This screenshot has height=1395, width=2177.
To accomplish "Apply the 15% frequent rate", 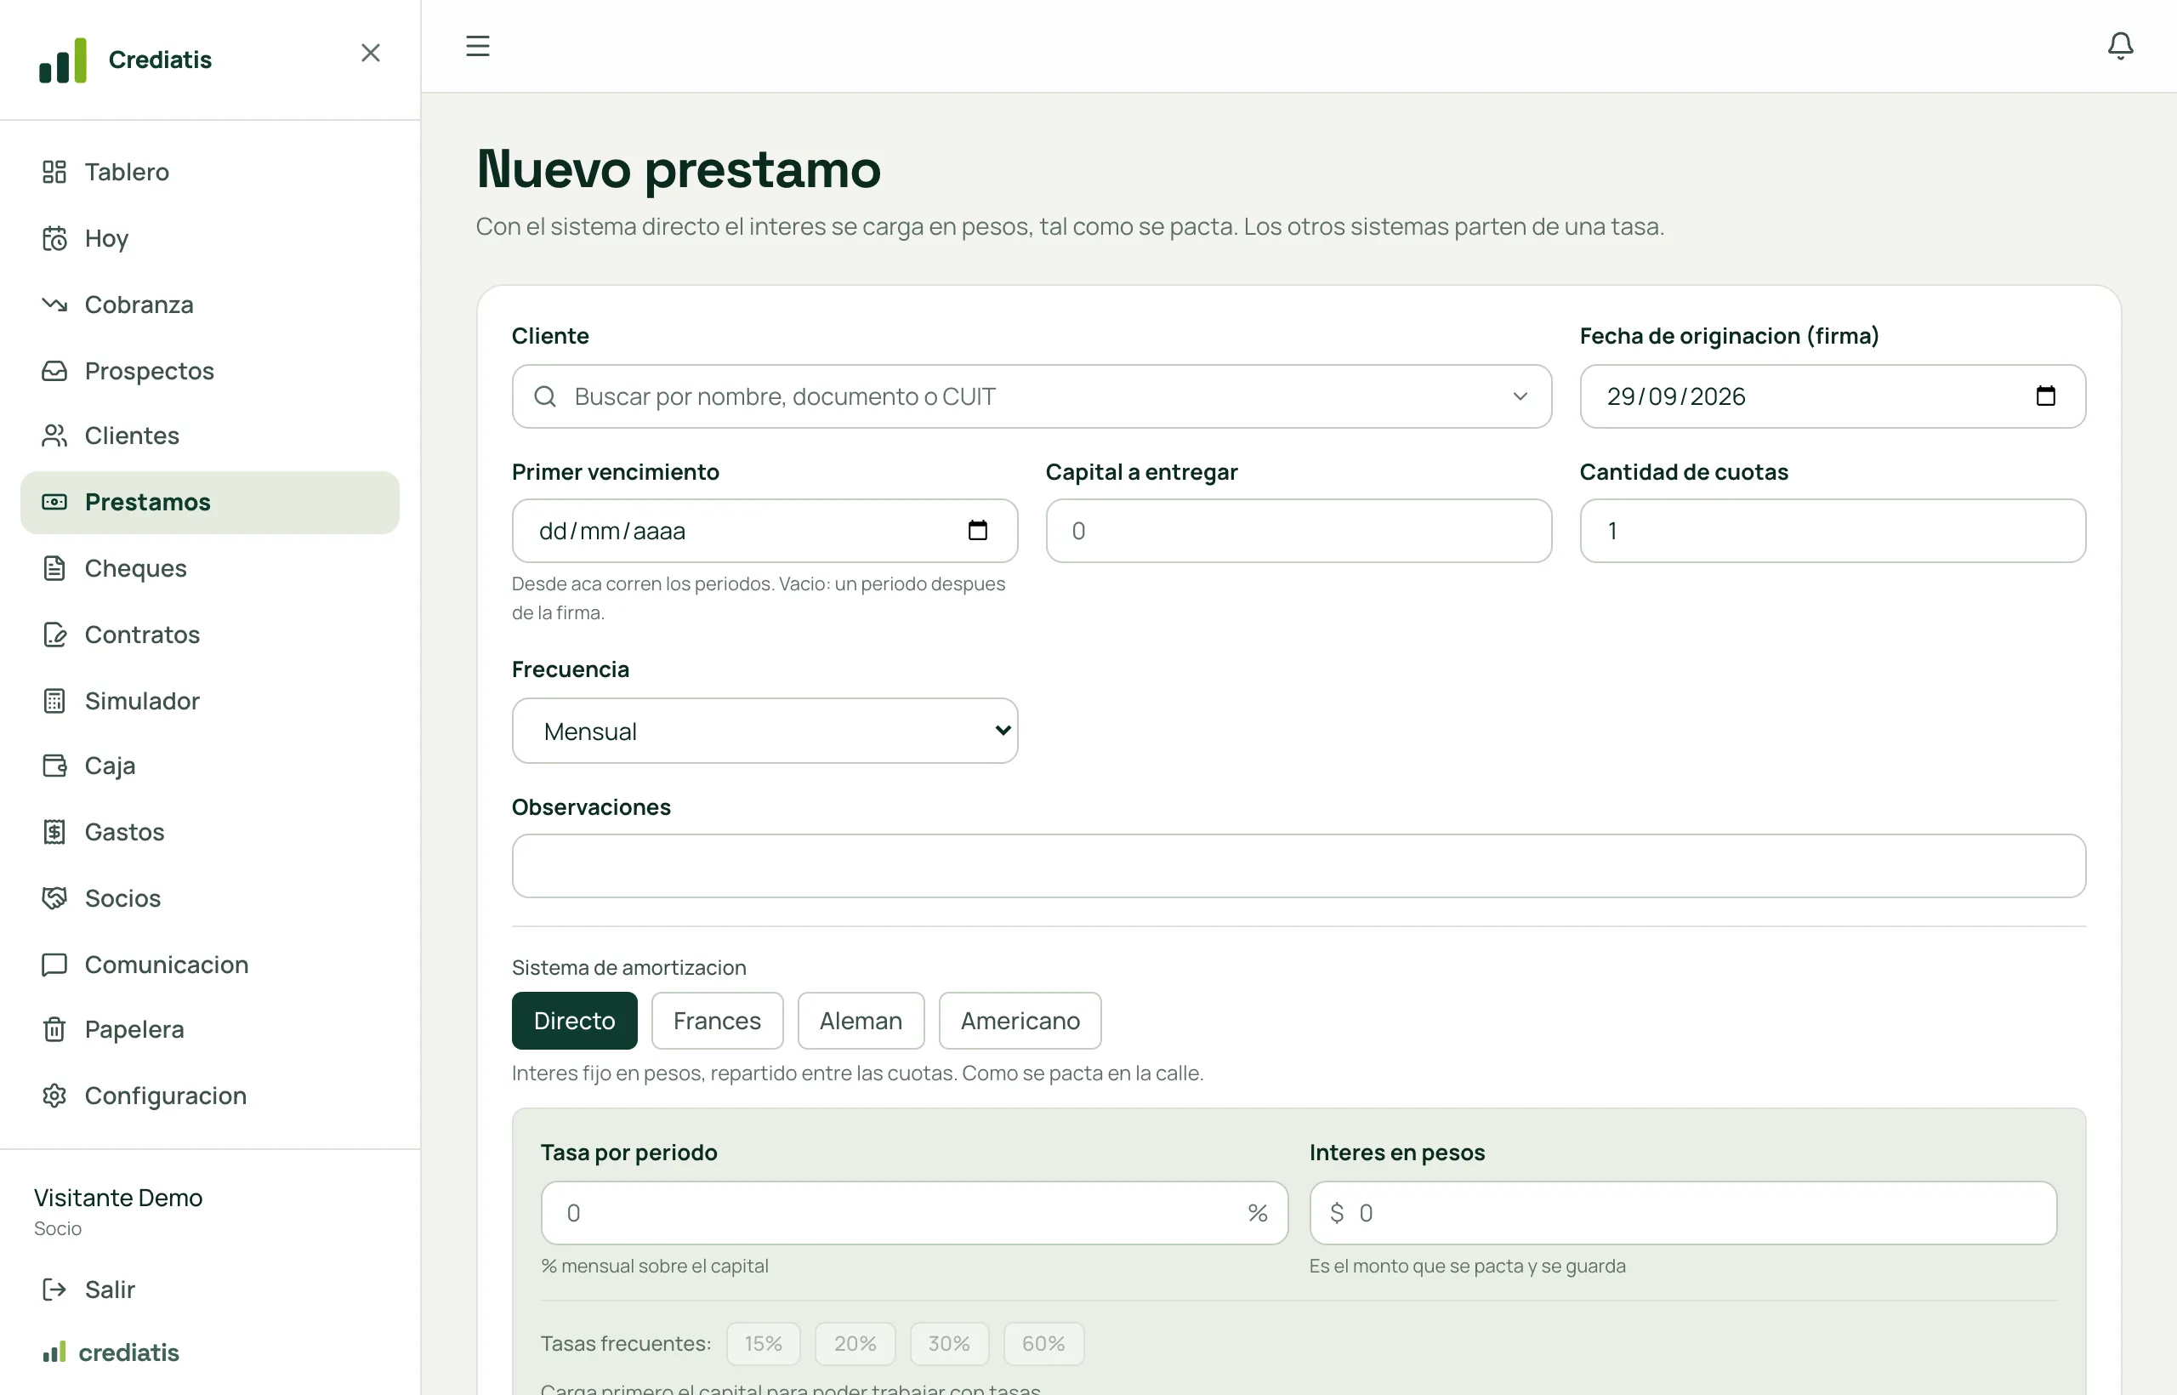I will 763,1343.
